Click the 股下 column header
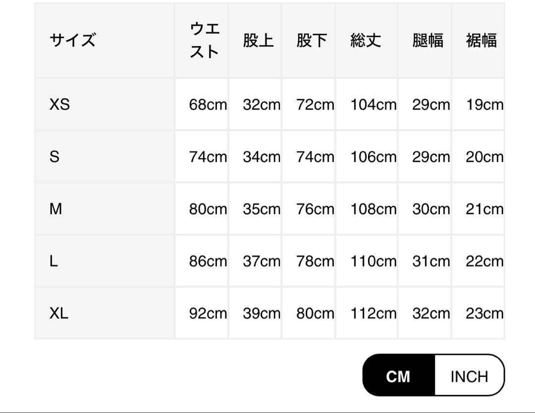The height and width of the screenshot is (413, 535). click(309, 40)
